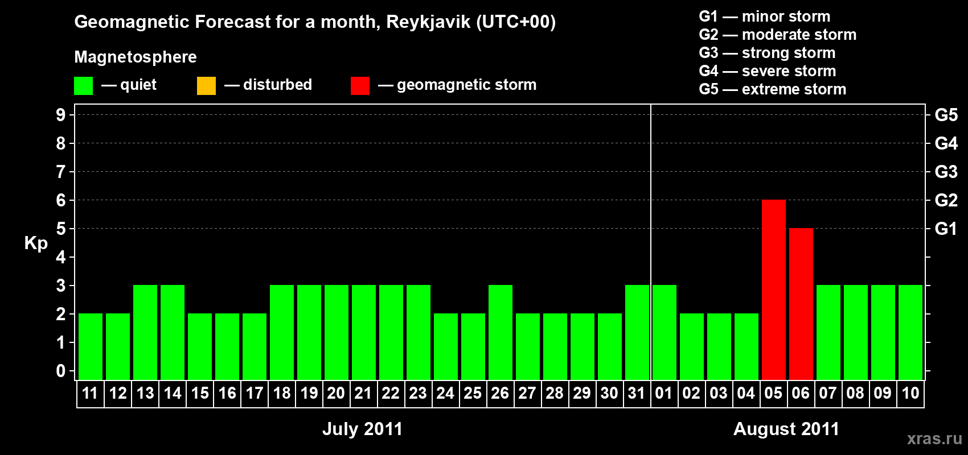Click the G5 right-axis label
Viewport: 968px width, 455px height.
(x=946, y=115)
